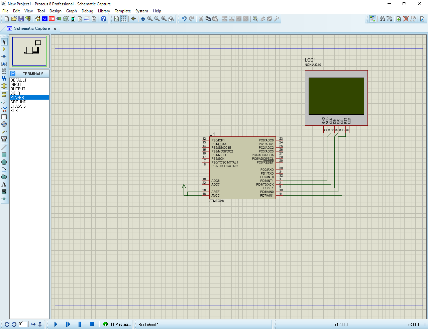This screenshot has height=329, width=428.
Task: Select BIDIR terminal in list
Action: (x=29, y=93)
